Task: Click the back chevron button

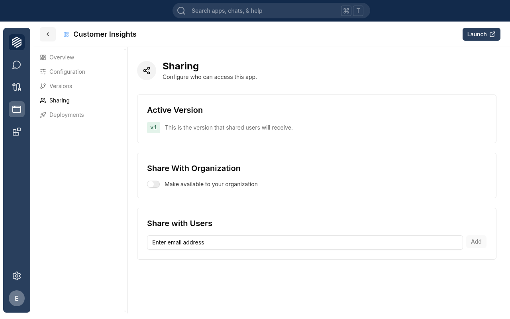Action: tap(48, 34)
